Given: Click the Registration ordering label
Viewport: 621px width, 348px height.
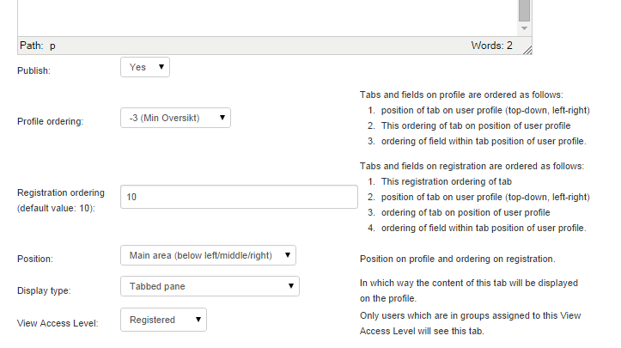Looking at the screenshot, I should coord(61,200).
